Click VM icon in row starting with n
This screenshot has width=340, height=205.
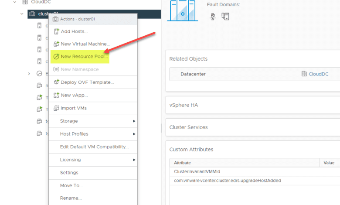(39, 85)
